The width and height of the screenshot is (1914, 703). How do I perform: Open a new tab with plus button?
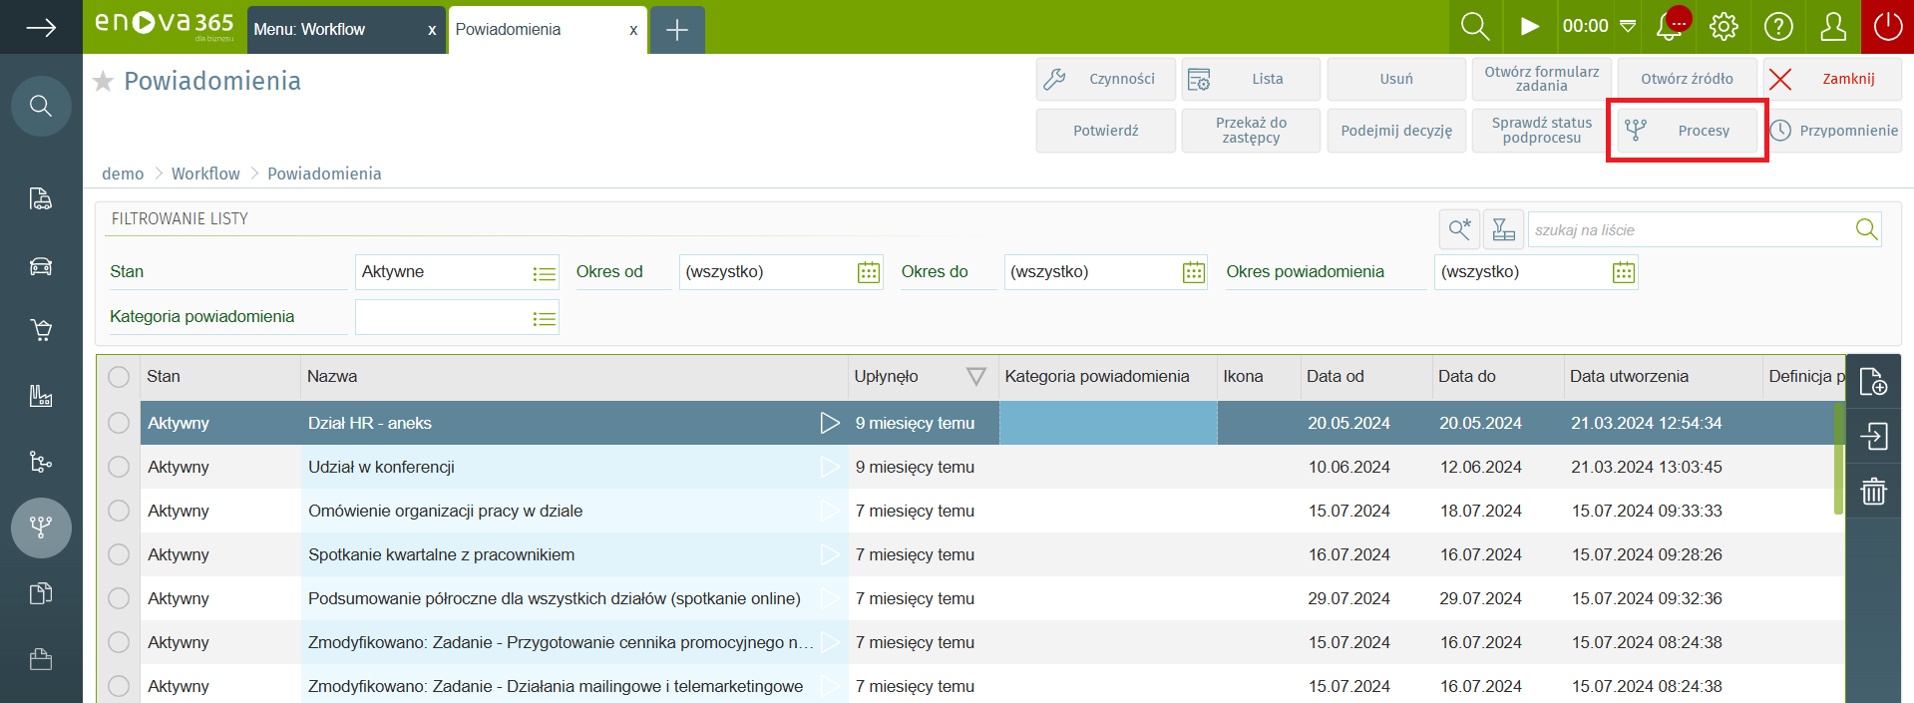[677, 30]
